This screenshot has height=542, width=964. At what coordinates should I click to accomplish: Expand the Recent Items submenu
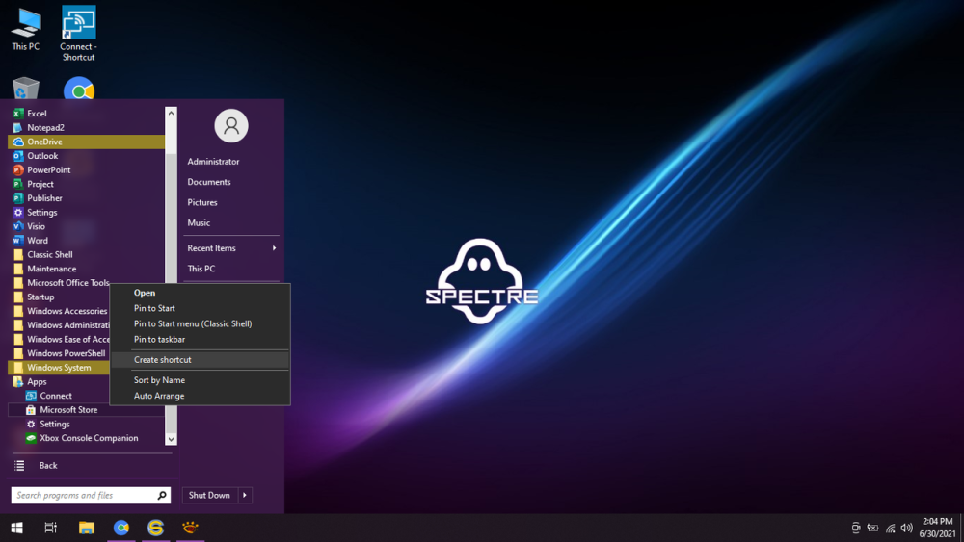point(231,248)
